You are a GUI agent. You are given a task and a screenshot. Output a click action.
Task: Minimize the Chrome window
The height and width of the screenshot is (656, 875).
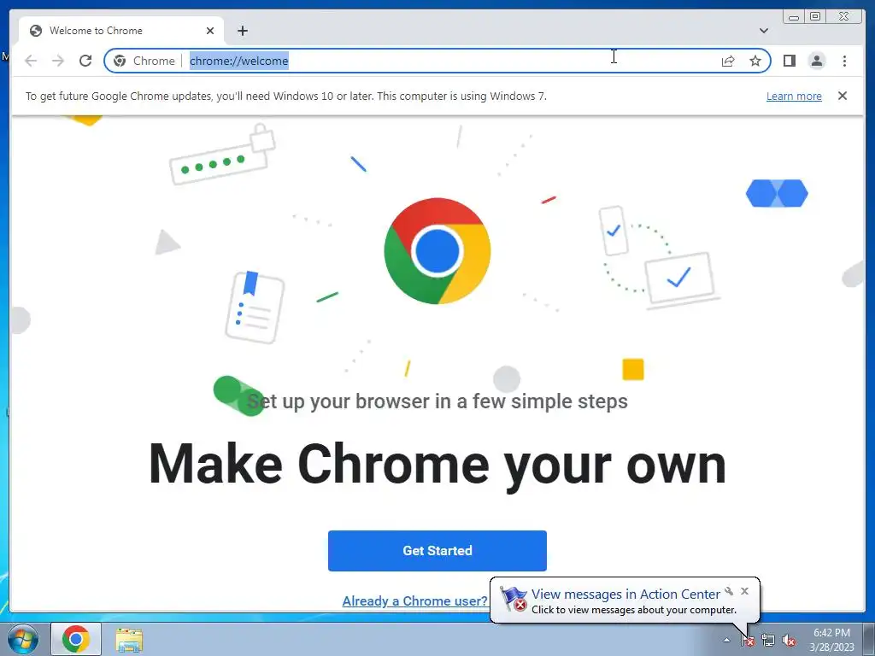(x=794, y=17)
